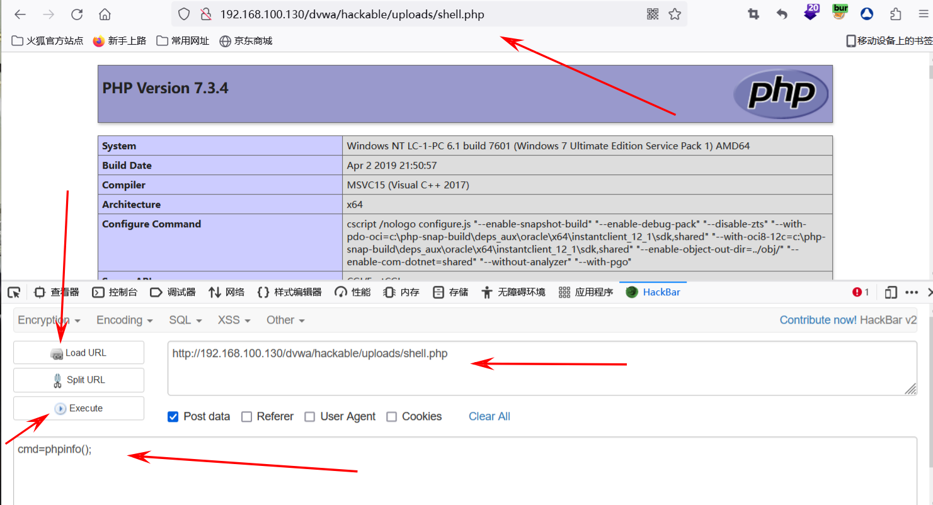Open 京东商城 bookmark

[x=246, y=41]
